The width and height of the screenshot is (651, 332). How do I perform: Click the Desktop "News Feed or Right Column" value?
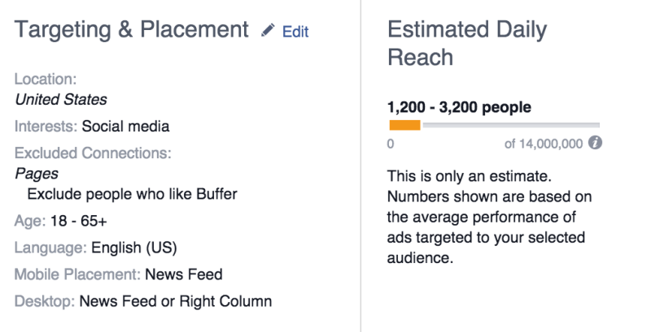175,301
